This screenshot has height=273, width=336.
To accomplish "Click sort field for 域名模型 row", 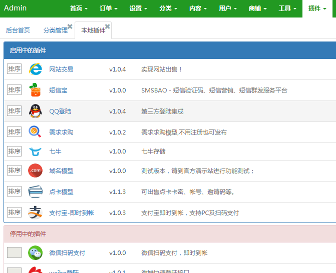I will click(15, 170).
